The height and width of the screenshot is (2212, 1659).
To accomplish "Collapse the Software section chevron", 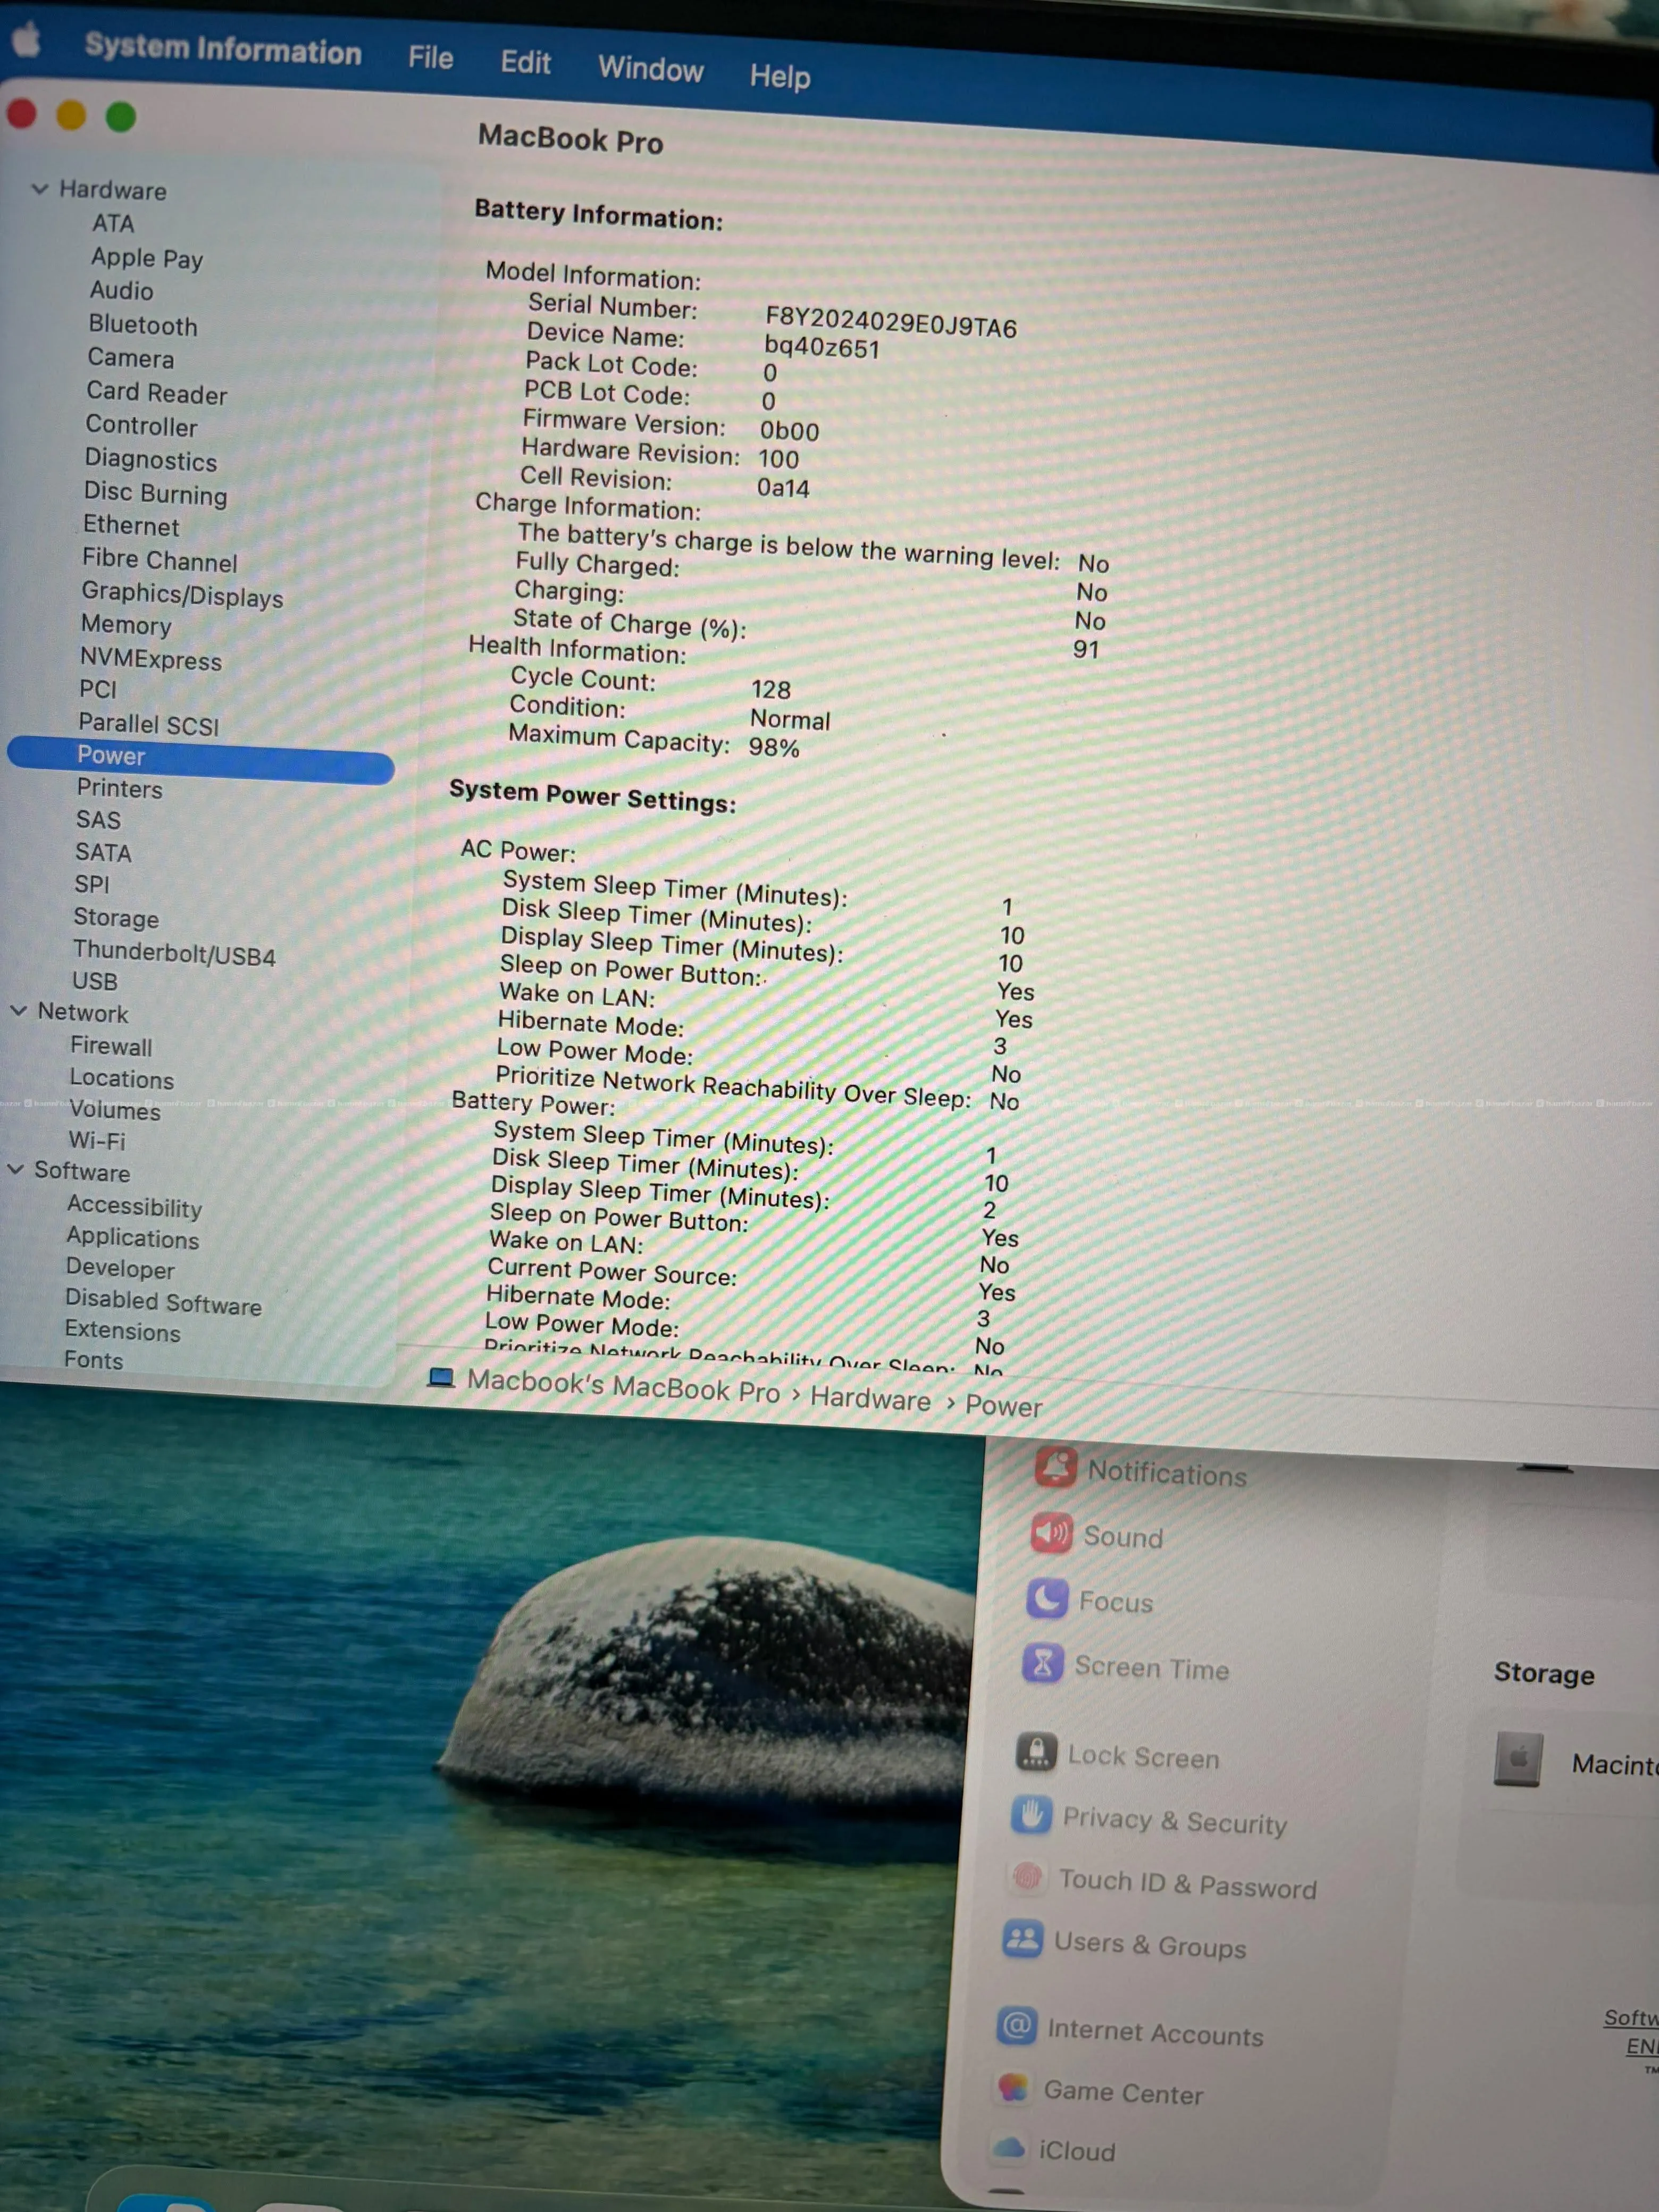I will point(16,1169).
